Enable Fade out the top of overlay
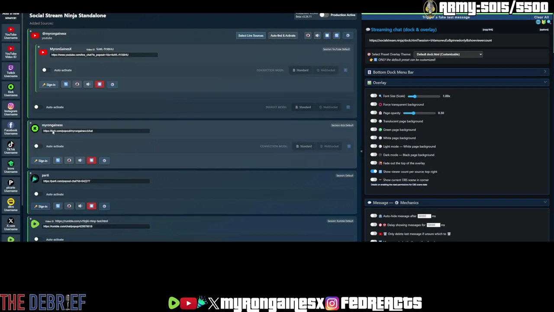The width and height of the screenshot is (554, 312). 374,163
